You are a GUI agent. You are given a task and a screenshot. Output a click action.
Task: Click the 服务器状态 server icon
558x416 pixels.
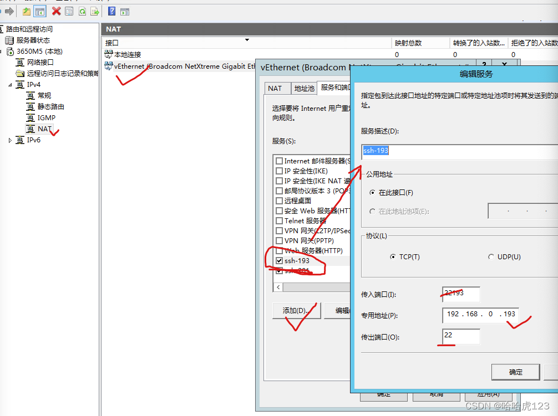(9, 40)
